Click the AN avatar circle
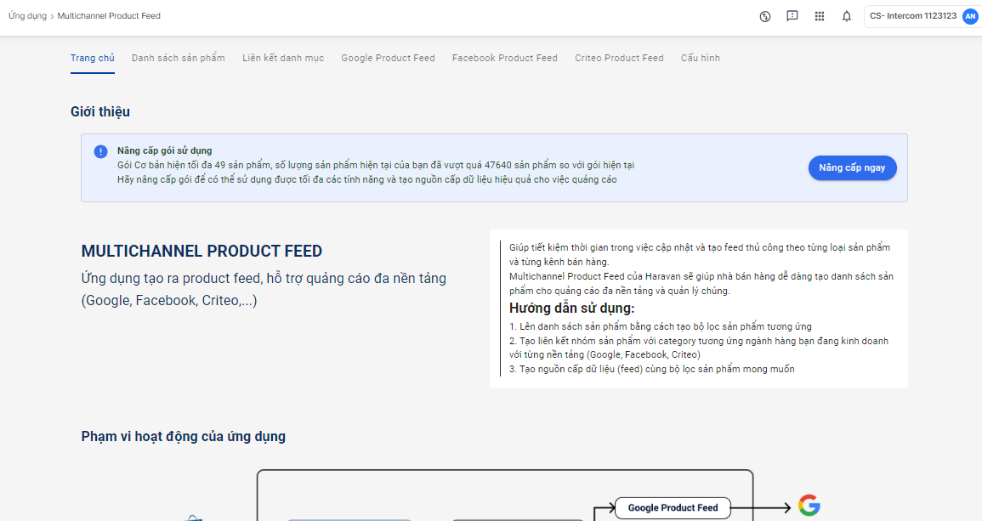 pos(970,16)
